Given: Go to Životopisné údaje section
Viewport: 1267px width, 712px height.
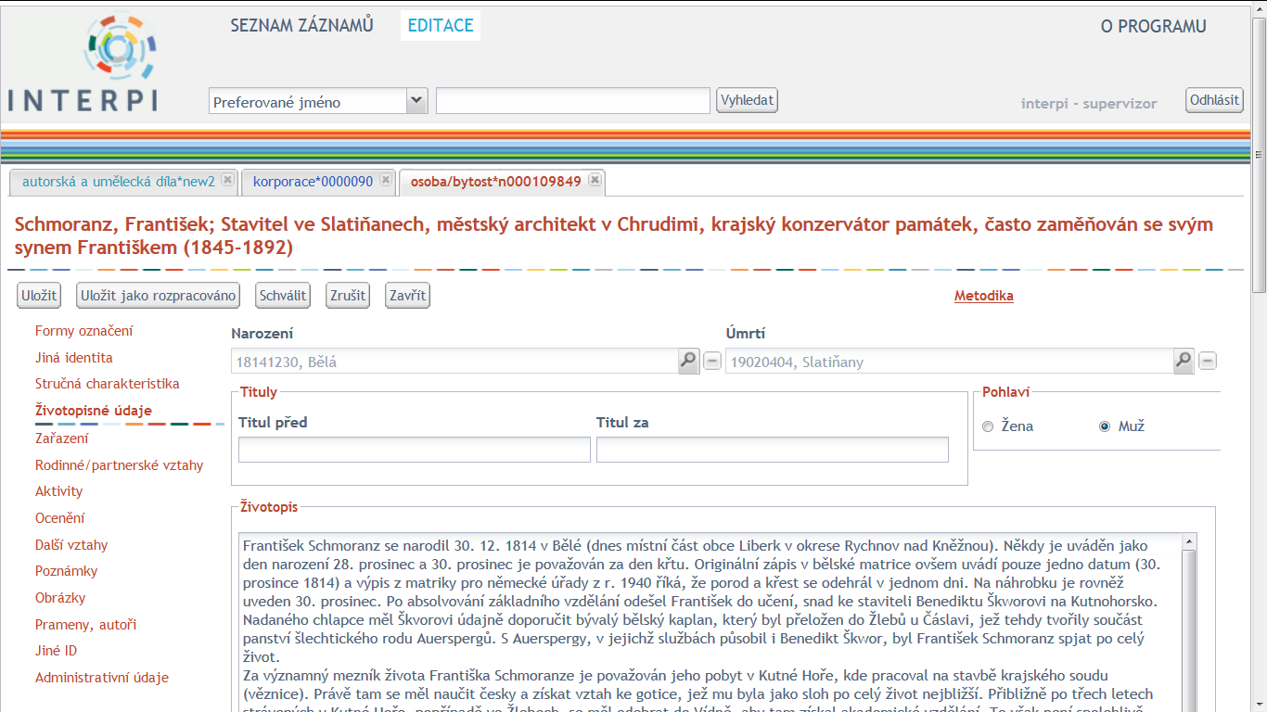Looking at the screenshot, I should pyautogui.click(x=94, y=411).
